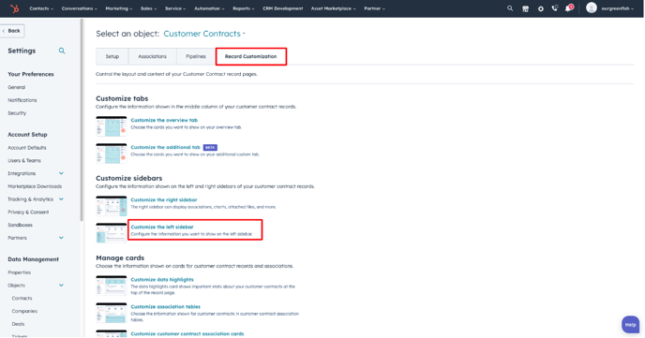The image size is (645, 338).
Task: Click the Settings sidebar search icon
Action: (62, 51)
